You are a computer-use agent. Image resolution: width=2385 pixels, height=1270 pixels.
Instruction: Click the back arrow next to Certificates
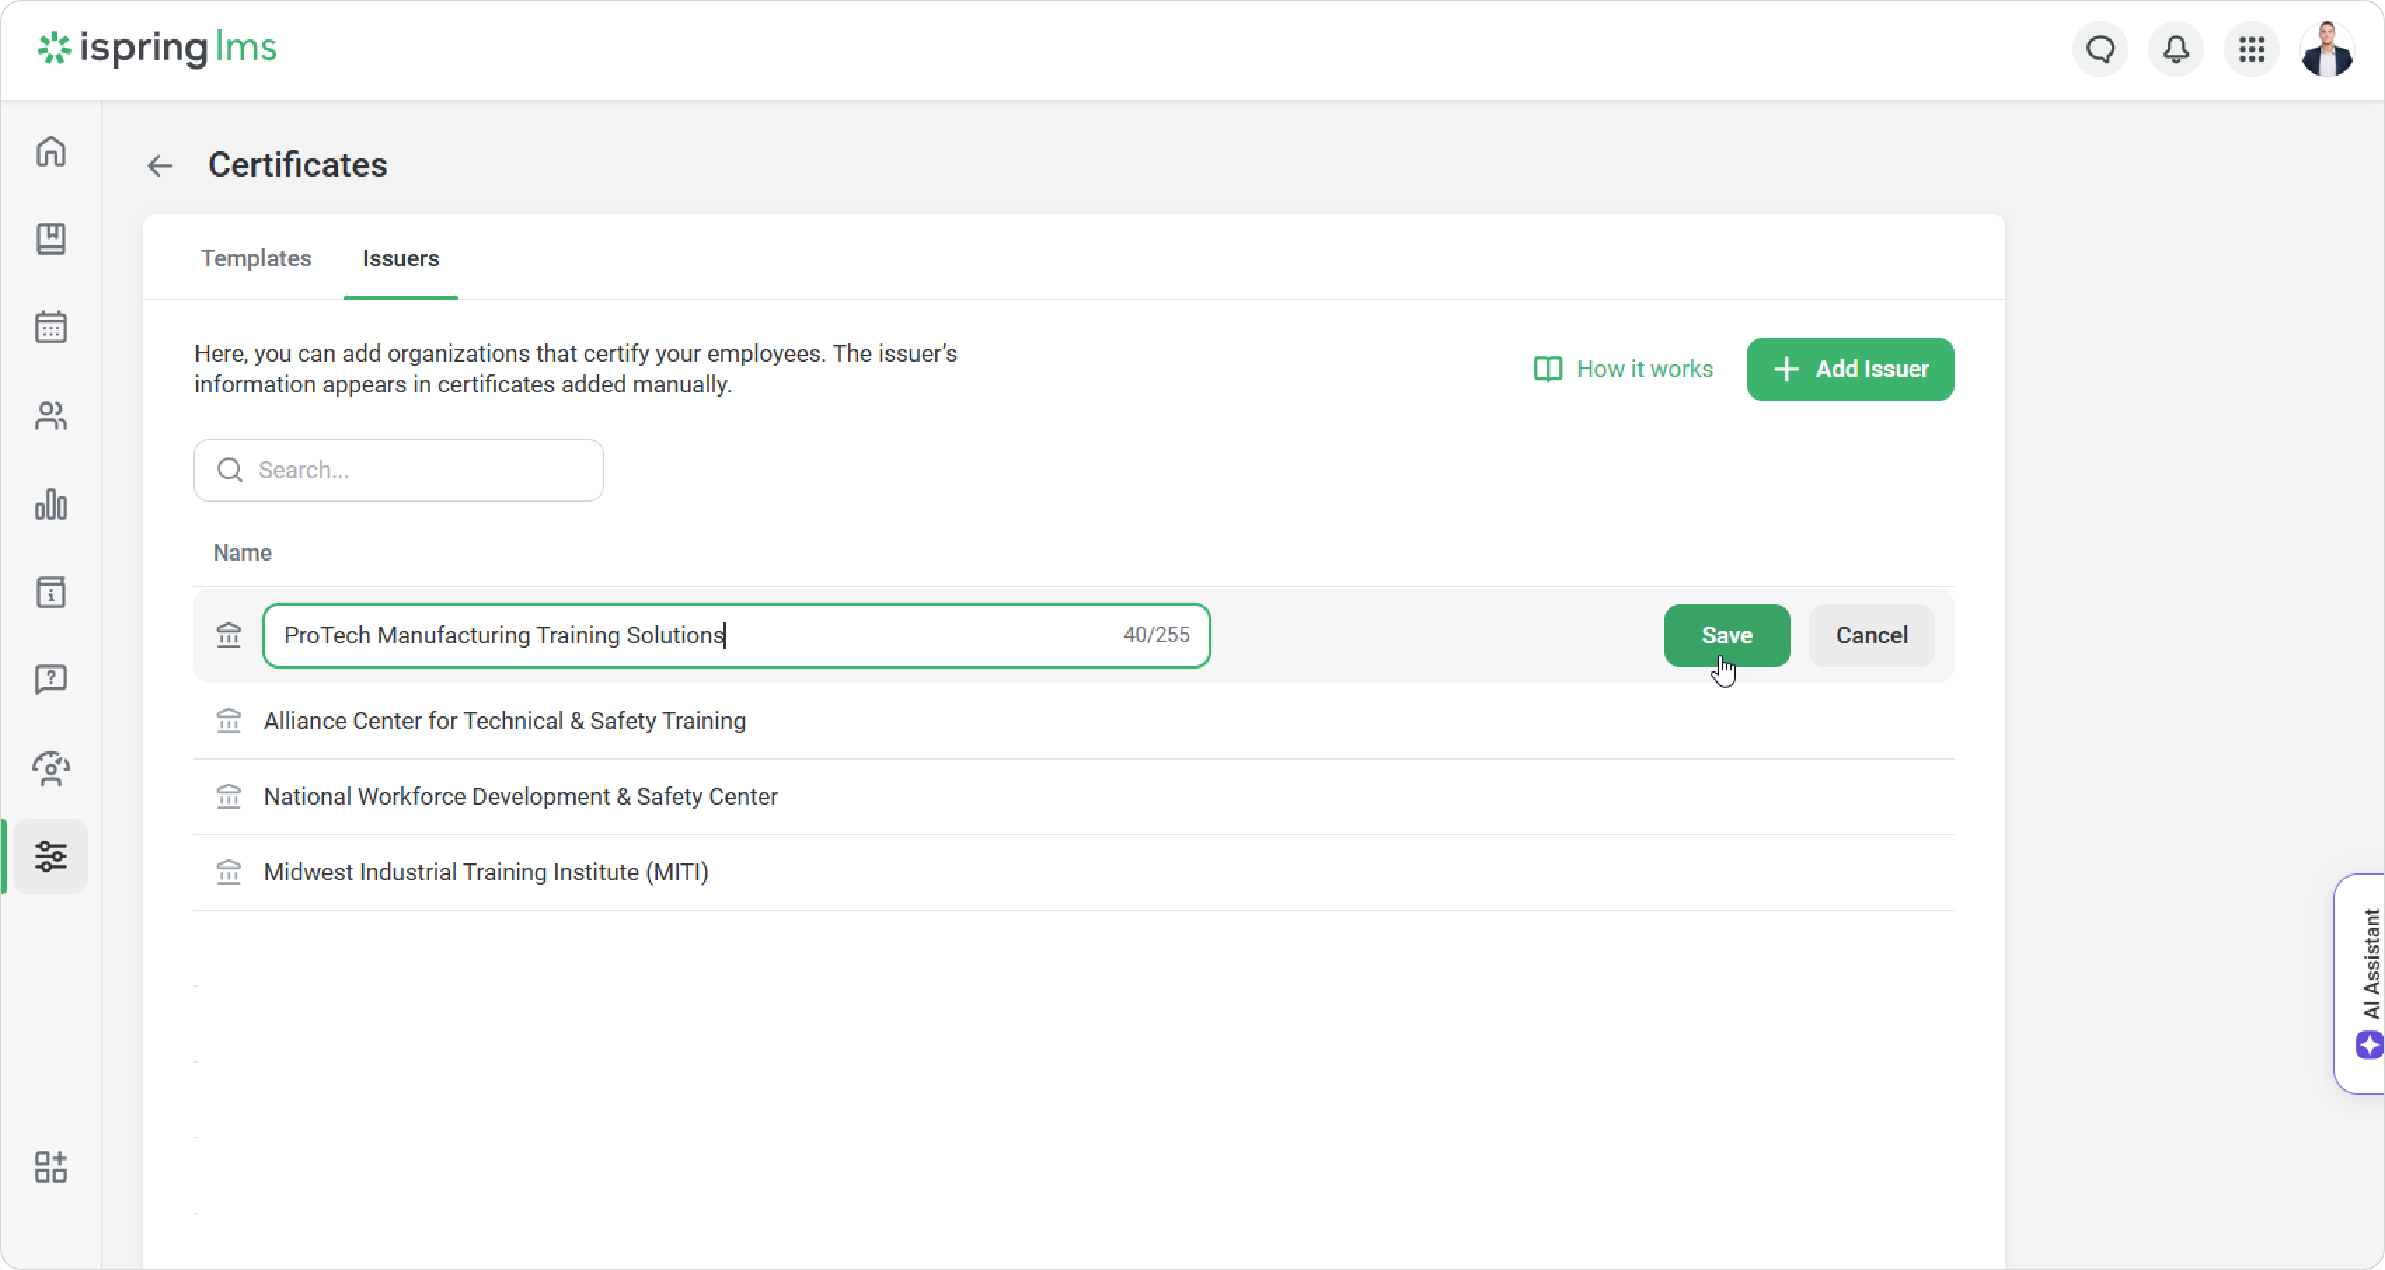point(160,165)
